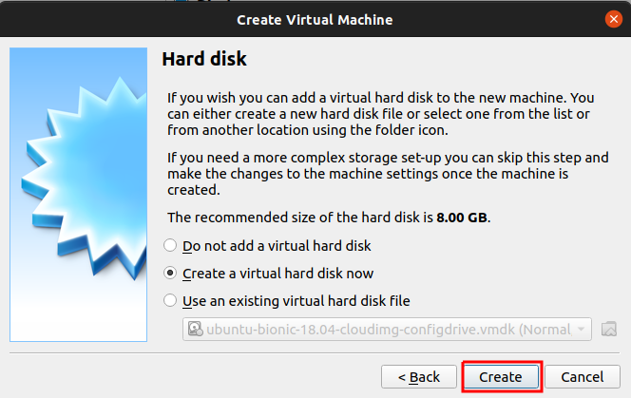Click the '(Normal' text in the disk dropdown
Image resolution: width=631 pixels, height=398 pixels.
[545, 330]
